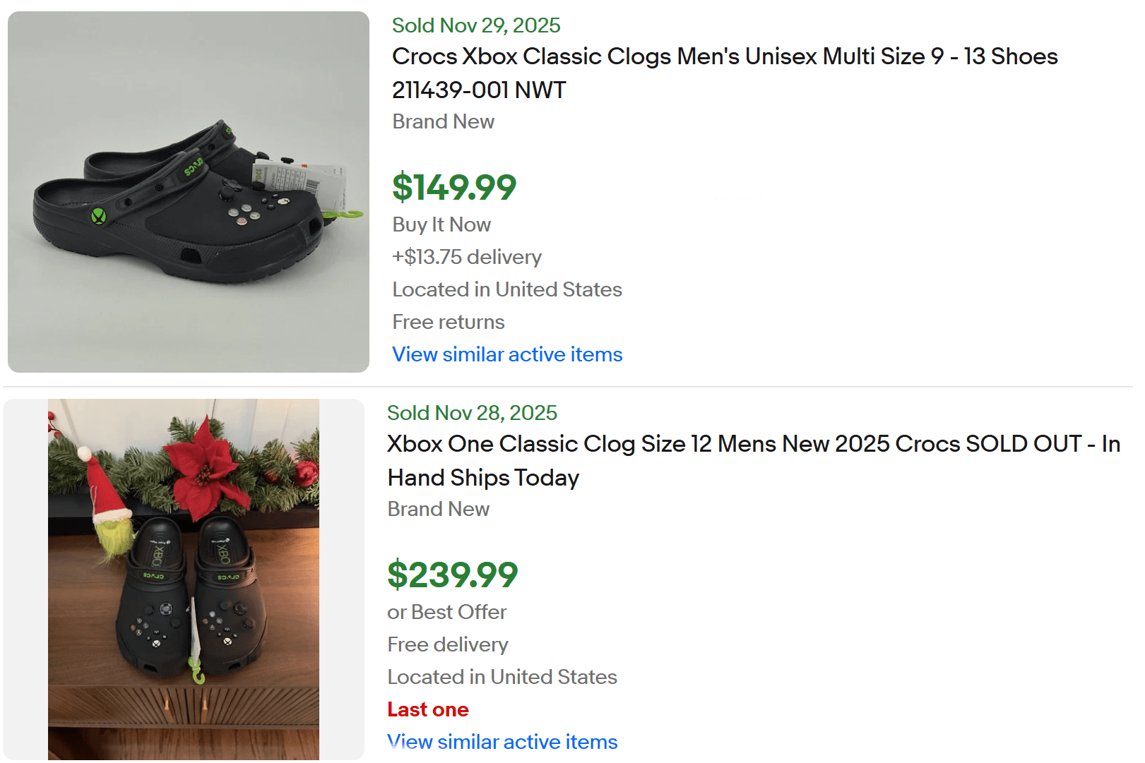This screenshot has height=763, width=1145.
Task: Click the +$13.75 delivery text
Action: click(466, 257)
